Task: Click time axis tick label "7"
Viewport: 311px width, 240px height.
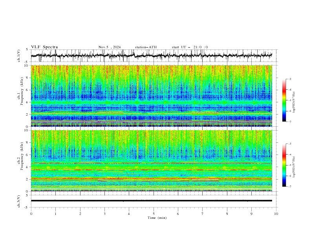Action: [x=203, y=214]
